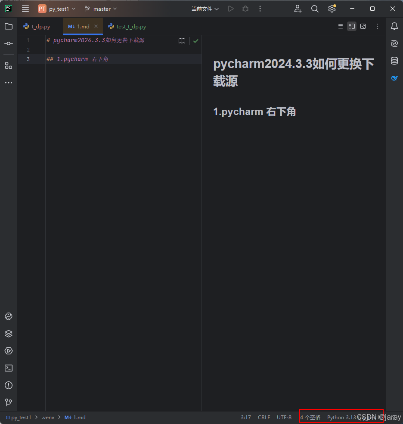Screen dimensions: 403x424
Task: Click the preview heading '1.pycharm 右下角'
Action: pyautogui.click(x=254, y=111)
